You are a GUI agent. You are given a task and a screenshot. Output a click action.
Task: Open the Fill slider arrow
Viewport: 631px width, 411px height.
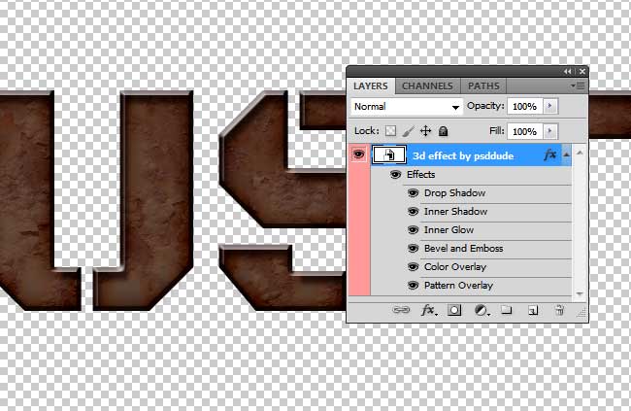(550, 131)
